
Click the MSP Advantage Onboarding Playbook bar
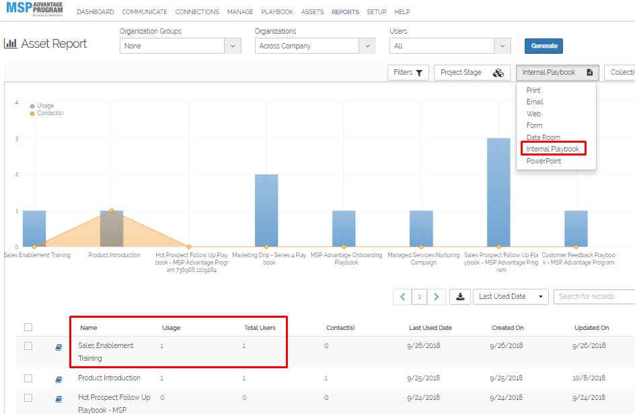[x=344, y=228]
